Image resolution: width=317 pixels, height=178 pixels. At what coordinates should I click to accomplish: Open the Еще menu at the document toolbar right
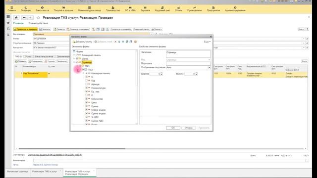pos(301,29)
